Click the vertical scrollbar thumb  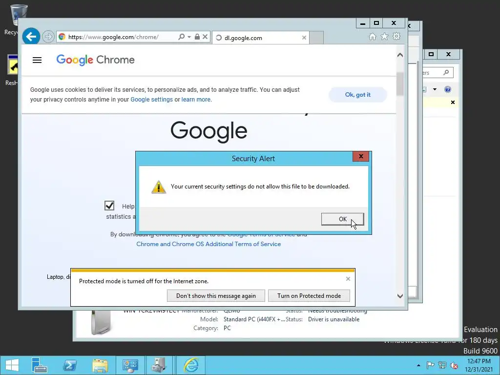click(x=400, y=84)
